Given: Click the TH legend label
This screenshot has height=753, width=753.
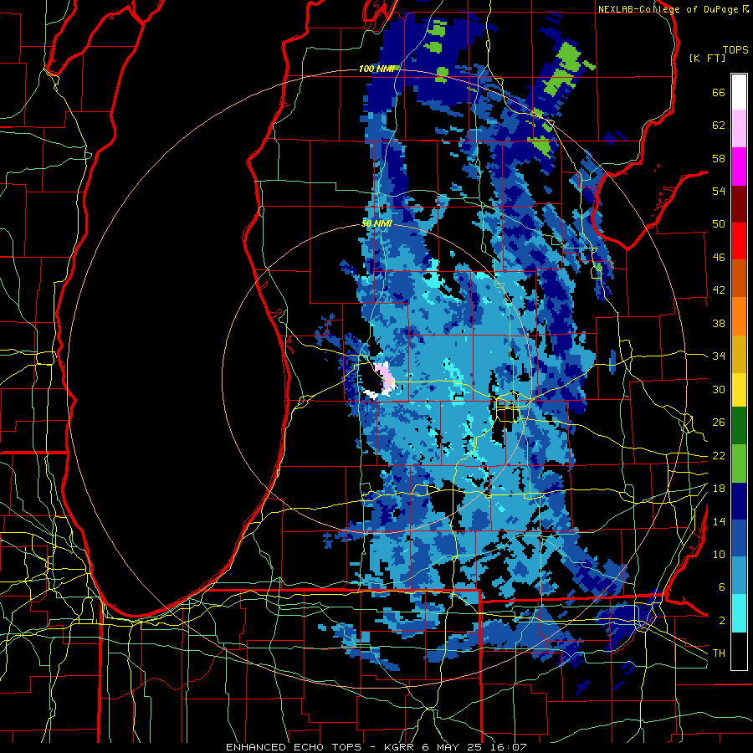Looking at the screenshot, I should tap(719, 653).
